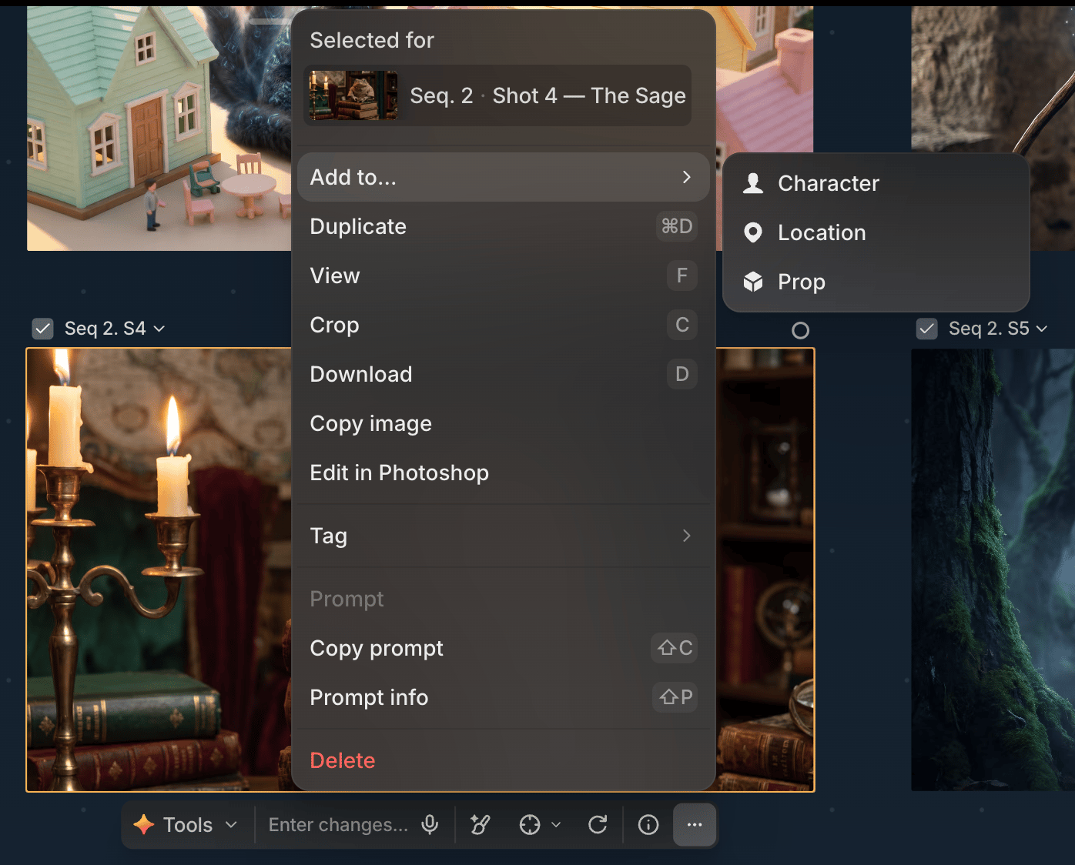Click the unfilled circle selector above image
This screenshot has height=865, width=1075.
pos(801,330)
